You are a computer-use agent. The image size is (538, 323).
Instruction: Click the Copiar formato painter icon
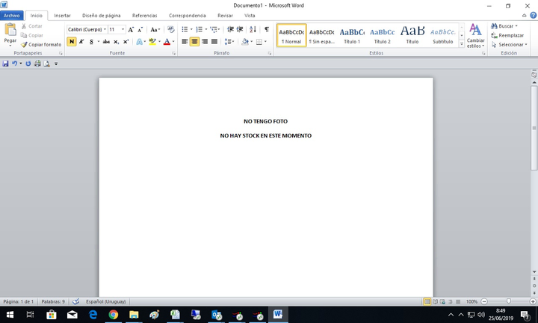[25, 45]
